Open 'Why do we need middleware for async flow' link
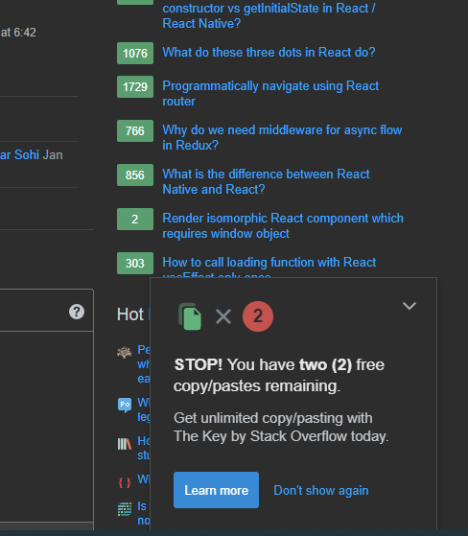The width and height of the screenshot is (468, 536). [x=282, y=137]
